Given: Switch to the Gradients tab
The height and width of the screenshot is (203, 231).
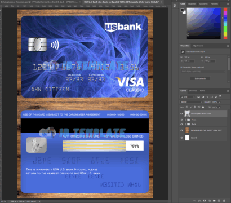Looking at the screenshot, I should (x=203, y=4).
